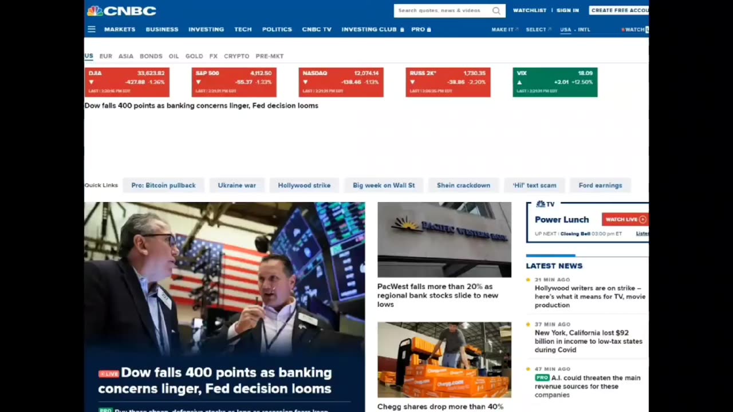
Task: Select the CRYPTO markets tab
Action: [237, 56]
